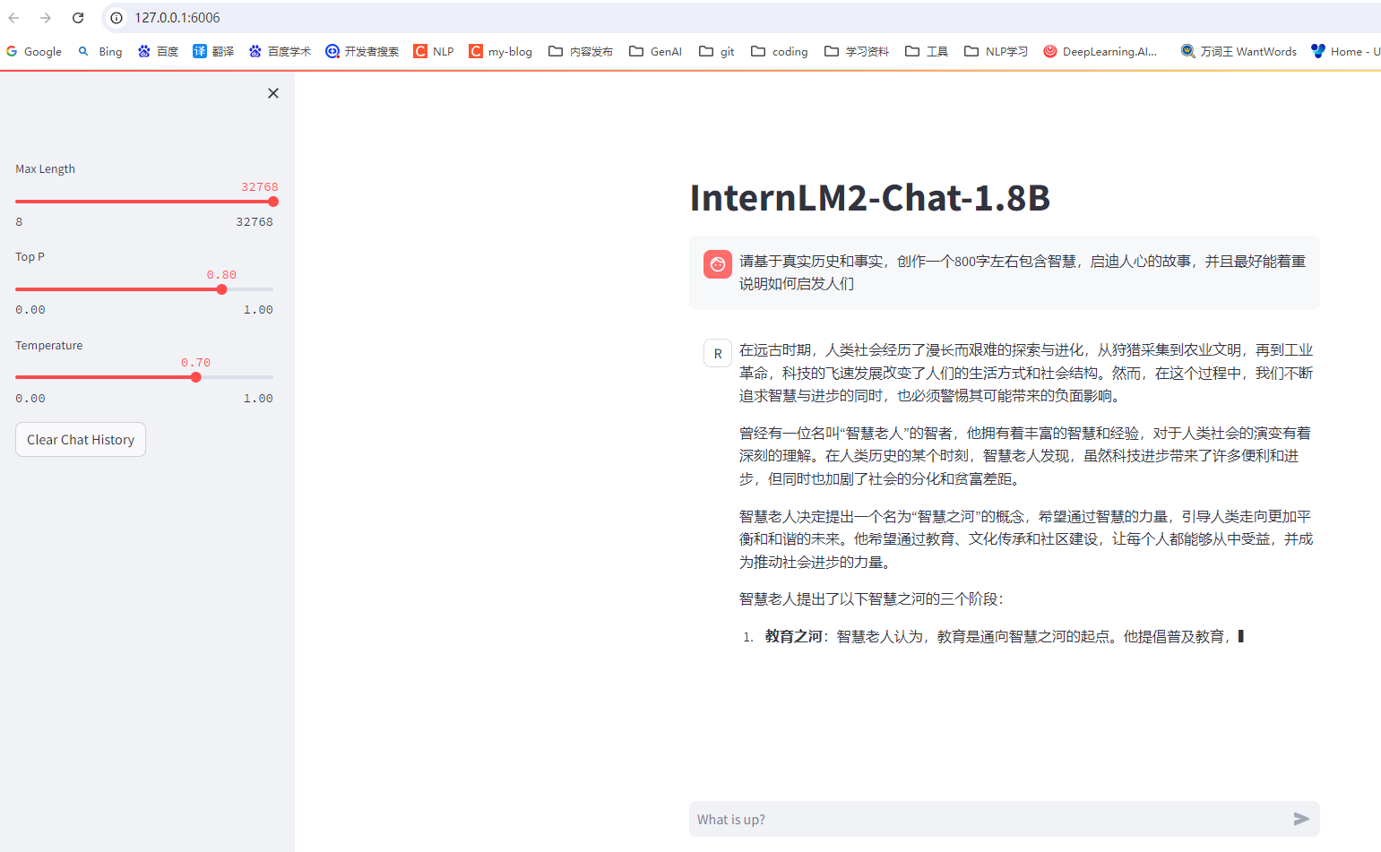Expand the 内容发布 bookmark folder

tap(581, 51)
